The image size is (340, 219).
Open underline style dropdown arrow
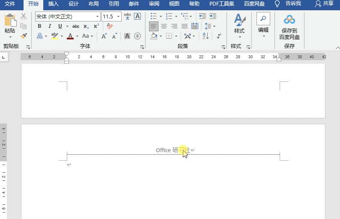click(x=67, y=26)
